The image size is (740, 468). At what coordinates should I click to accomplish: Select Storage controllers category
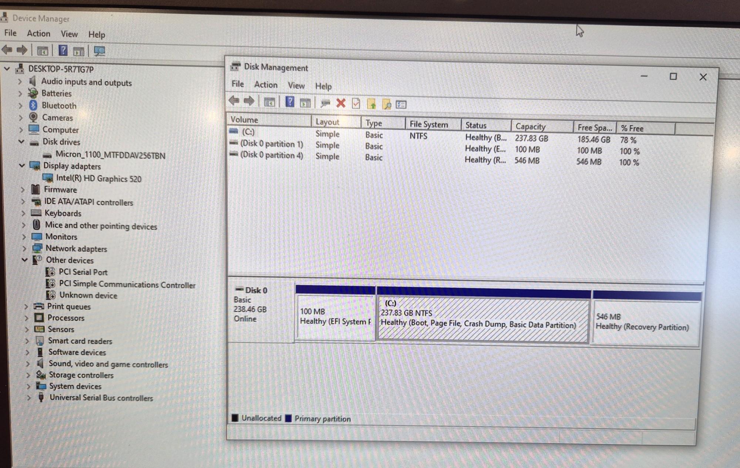click(x=81, y=375)
